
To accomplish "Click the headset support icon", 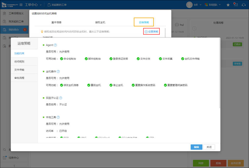I will point(243,5).
